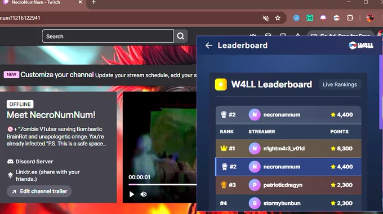The width and height of the screenshot is (383, 214).
Task: Click the 6,300 points value
Action: (345, 149)
